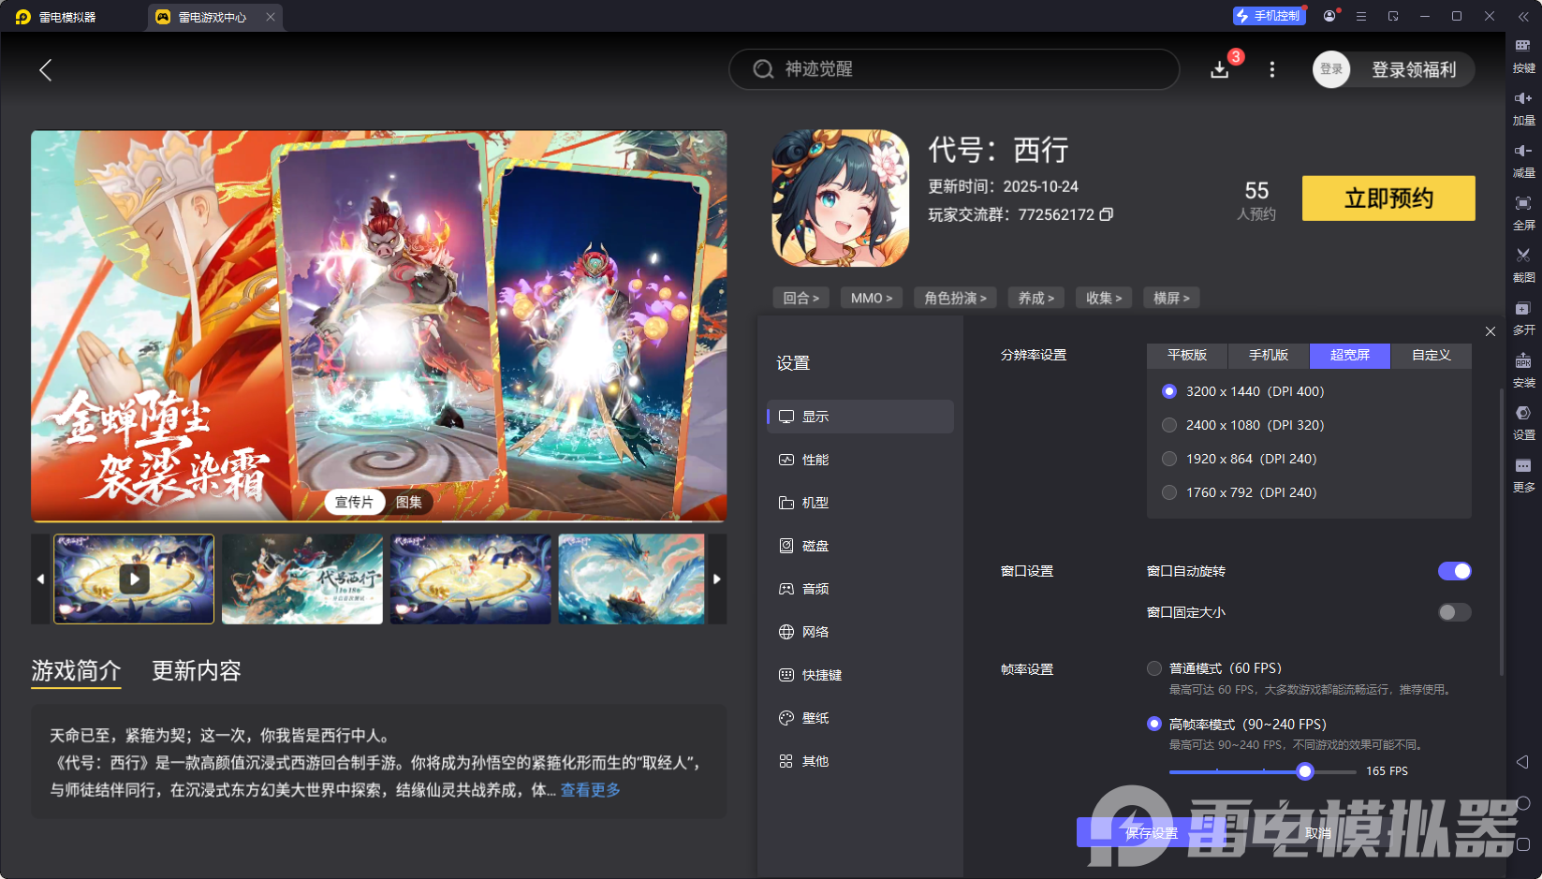Enter fullscreen with 全屏 icon
1542x879 pixels.
1523,213
